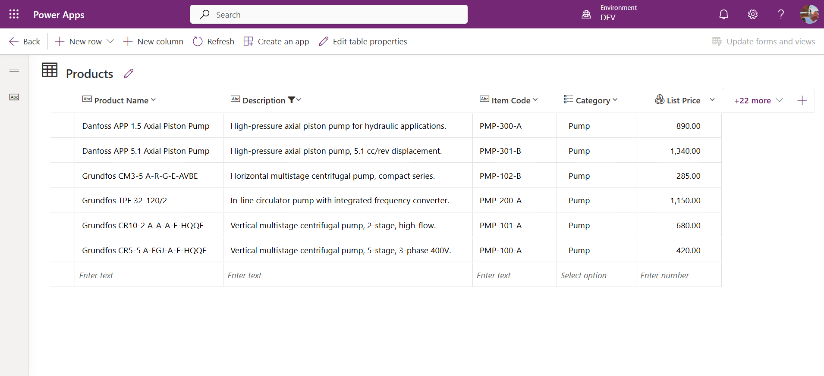Viewport: 824px width, 376px height.
Task: Expand the New row dropdown arrow
Action: (x=110, y=41)
